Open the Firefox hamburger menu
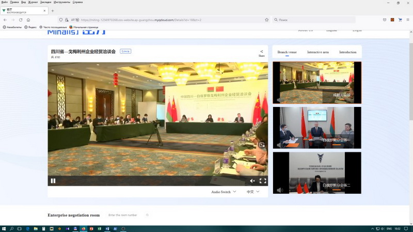The width and height of the screenshot is (413, 232). [408, 20]
